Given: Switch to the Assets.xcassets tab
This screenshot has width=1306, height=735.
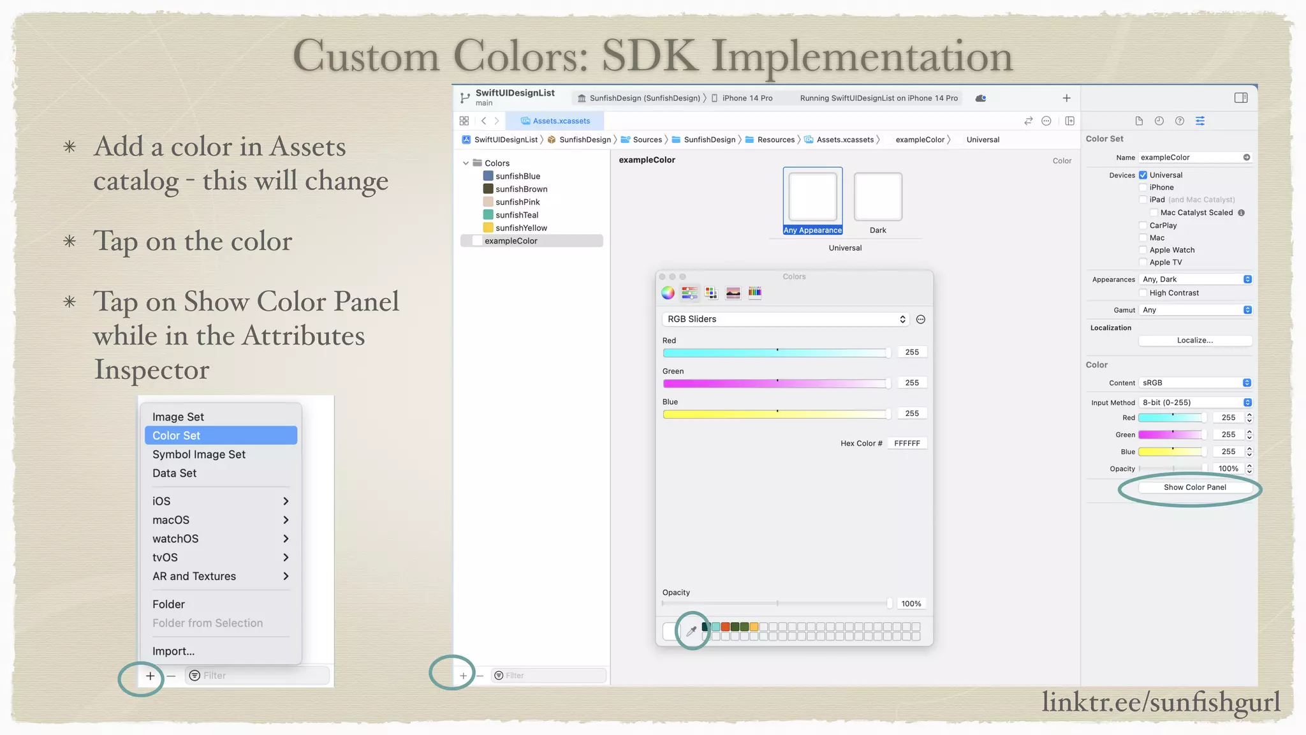Looking at the screenshot, I should click(555, 121).
